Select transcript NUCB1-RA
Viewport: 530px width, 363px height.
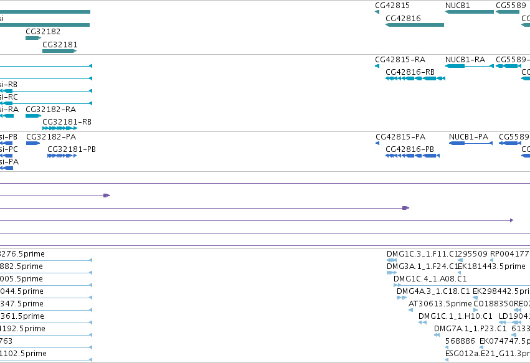[x=465, y=60]
